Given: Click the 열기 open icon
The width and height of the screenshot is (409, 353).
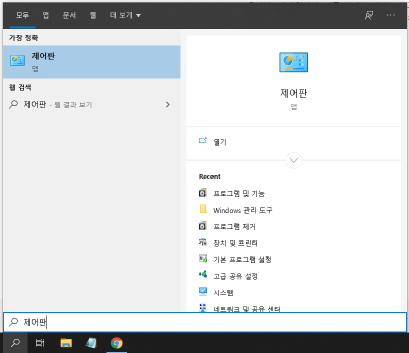Looking at the screenshot, I should click(x=202, y=141).
